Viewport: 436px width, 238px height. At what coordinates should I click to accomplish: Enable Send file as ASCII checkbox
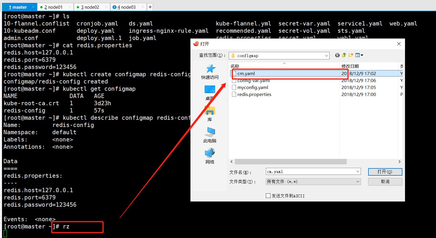tap(268, 196)
